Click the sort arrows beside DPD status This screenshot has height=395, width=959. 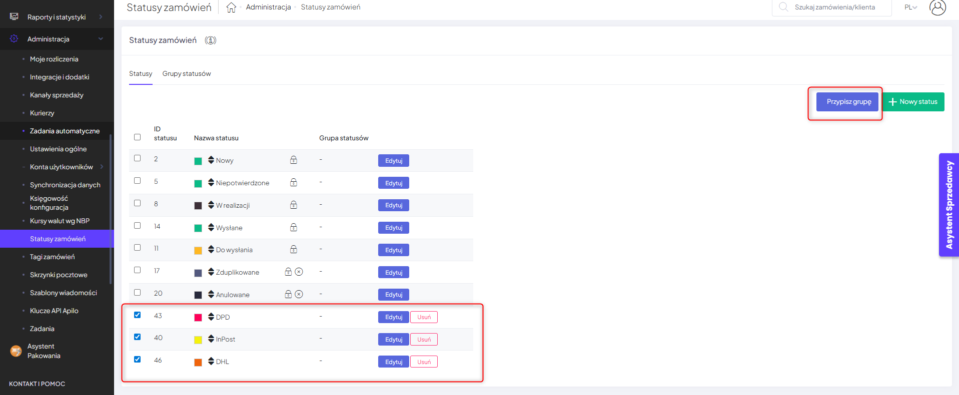click(x=211, y=317)
